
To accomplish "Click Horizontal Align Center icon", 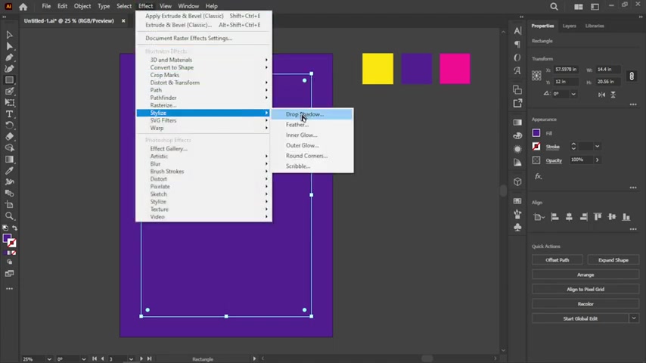I will point(569,217).
